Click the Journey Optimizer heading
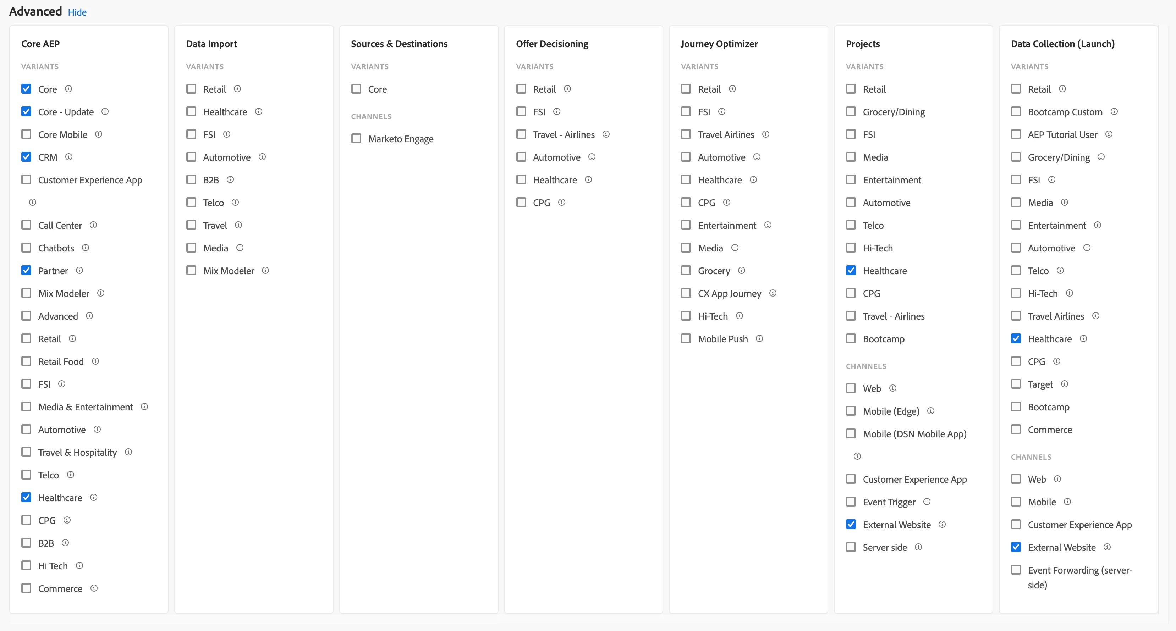 [x=719, y=44]
